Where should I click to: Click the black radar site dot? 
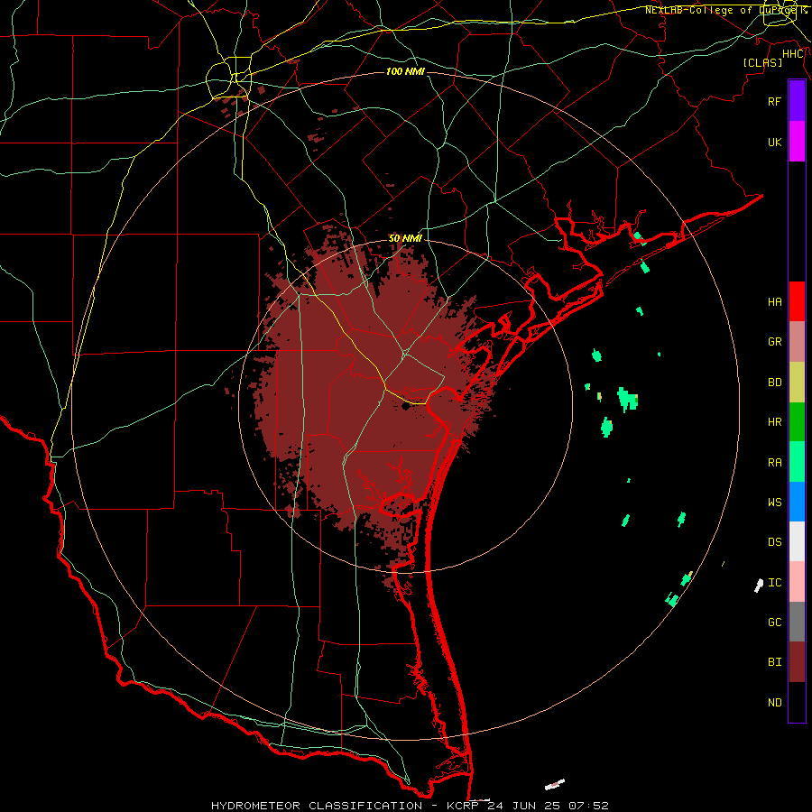(405, 407)
